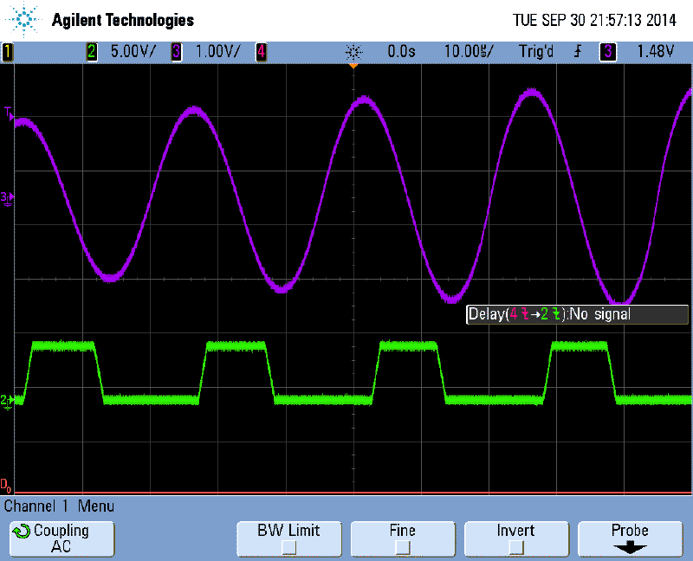Select the green channel 2 badge
Viewport: 693px width, 561px height.
[x=92, y=52]
